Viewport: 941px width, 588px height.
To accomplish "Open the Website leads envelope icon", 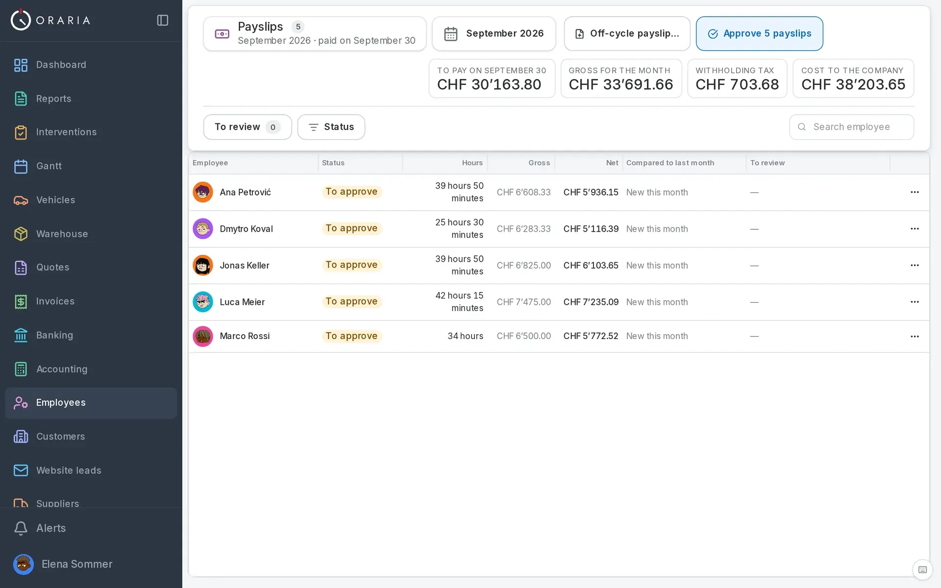I will (21, 470).
